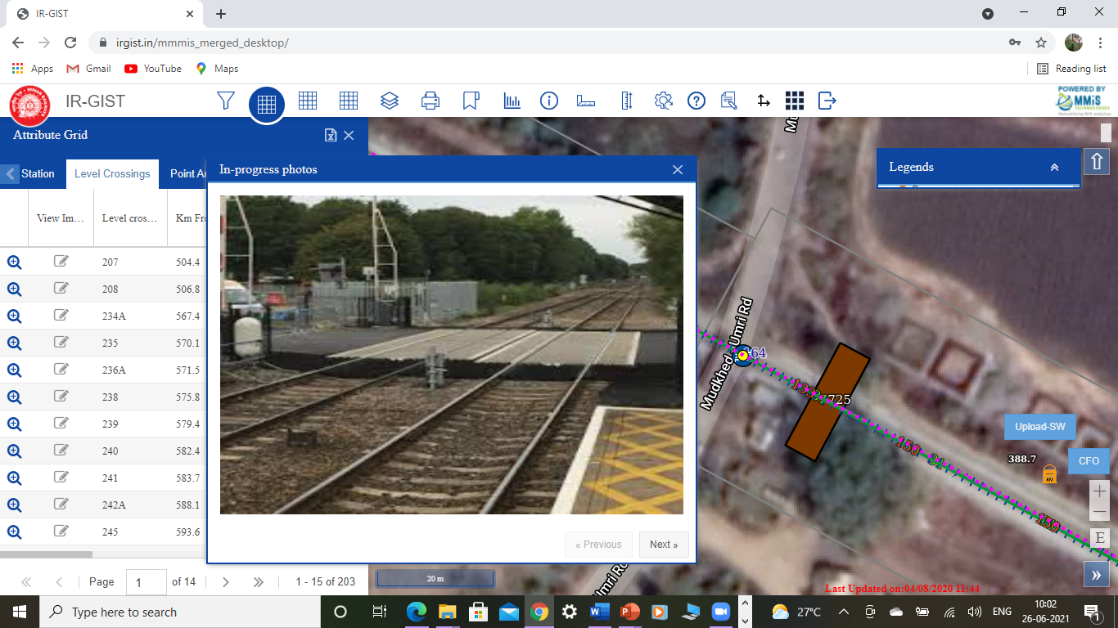Open the edit form for crossing 234A

[x=61, y=315]
